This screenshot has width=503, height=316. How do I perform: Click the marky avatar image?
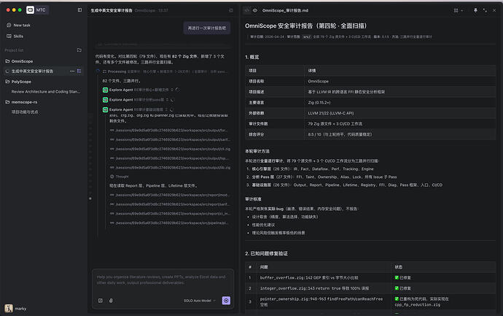point(9,309)
